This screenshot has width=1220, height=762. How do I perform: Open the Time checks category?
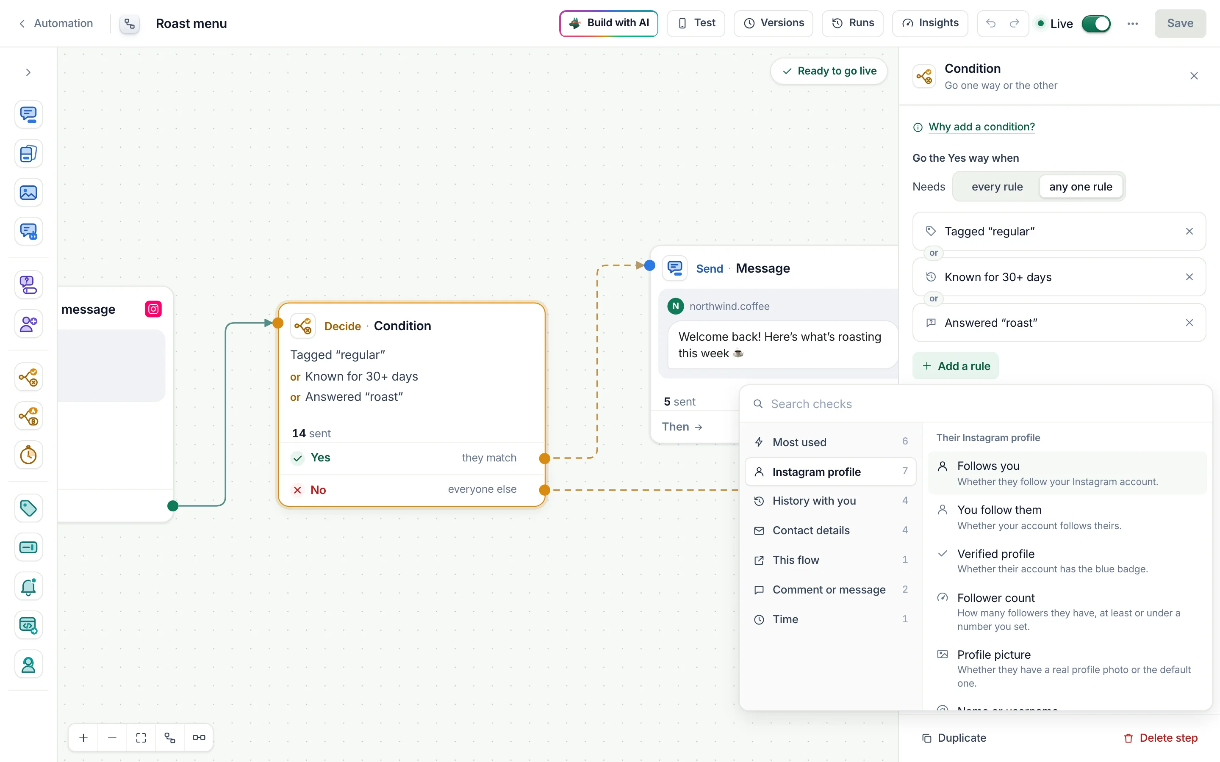[x=830, y=619]
